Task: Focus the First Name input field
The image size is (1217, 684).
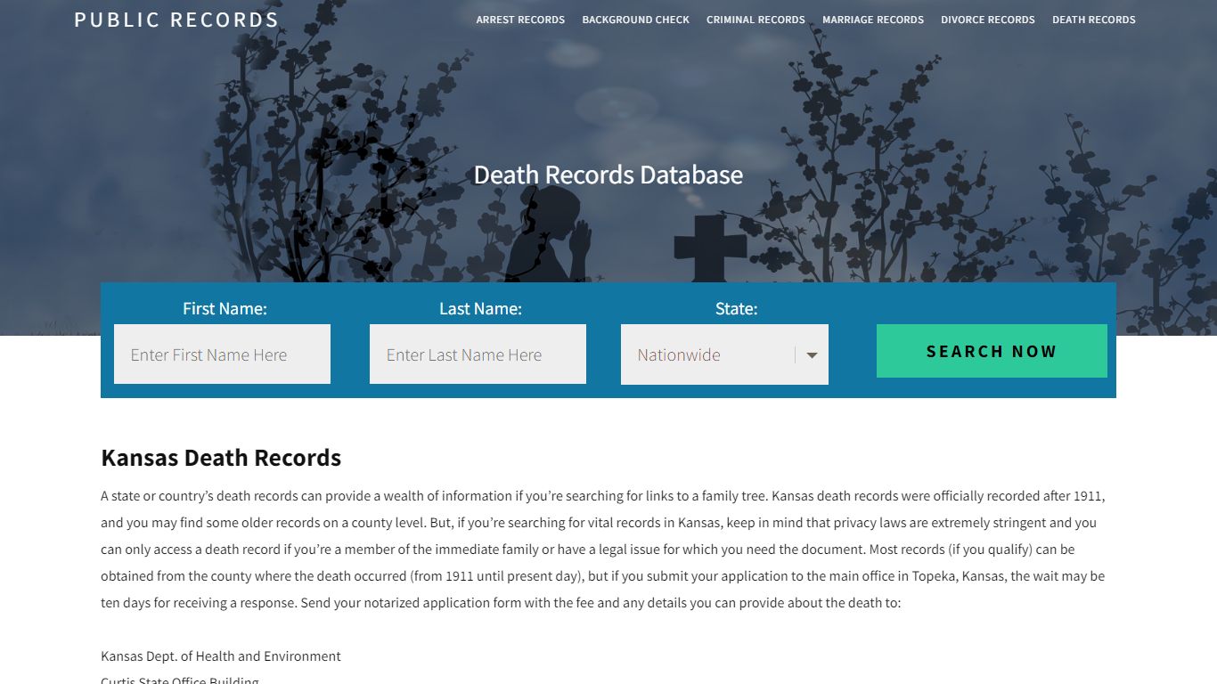Action: [x=222, y=354]
